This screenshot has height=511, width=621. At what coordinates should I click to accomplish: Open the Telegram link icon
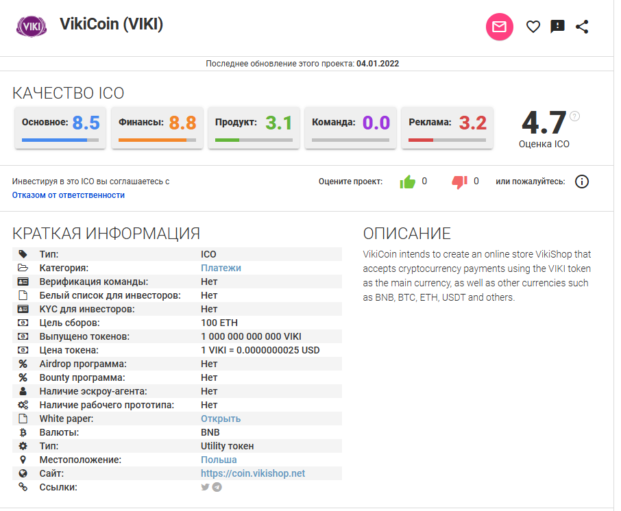[217, 487]
